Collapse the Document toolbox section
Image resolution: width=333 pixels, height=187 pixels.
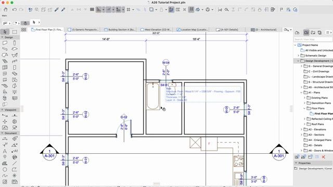[x=2, y=133]
